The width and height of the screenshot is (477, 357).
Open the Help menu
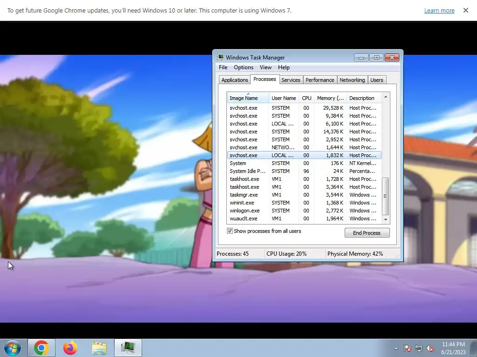284,67
